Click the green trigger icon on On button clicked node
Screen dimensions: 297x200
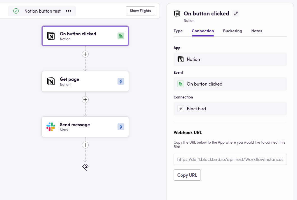[x=121, y=36]
